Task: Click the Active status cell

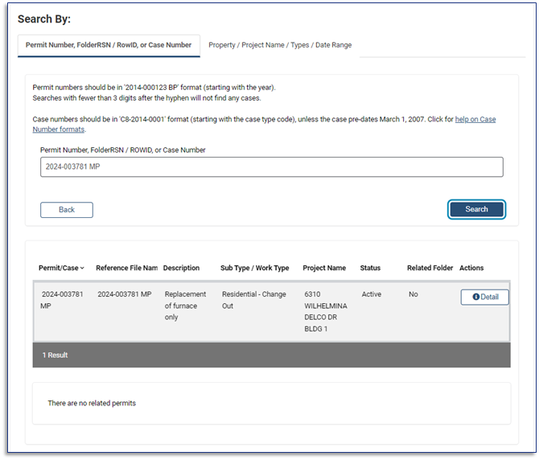Action: (x=371, y=294)
